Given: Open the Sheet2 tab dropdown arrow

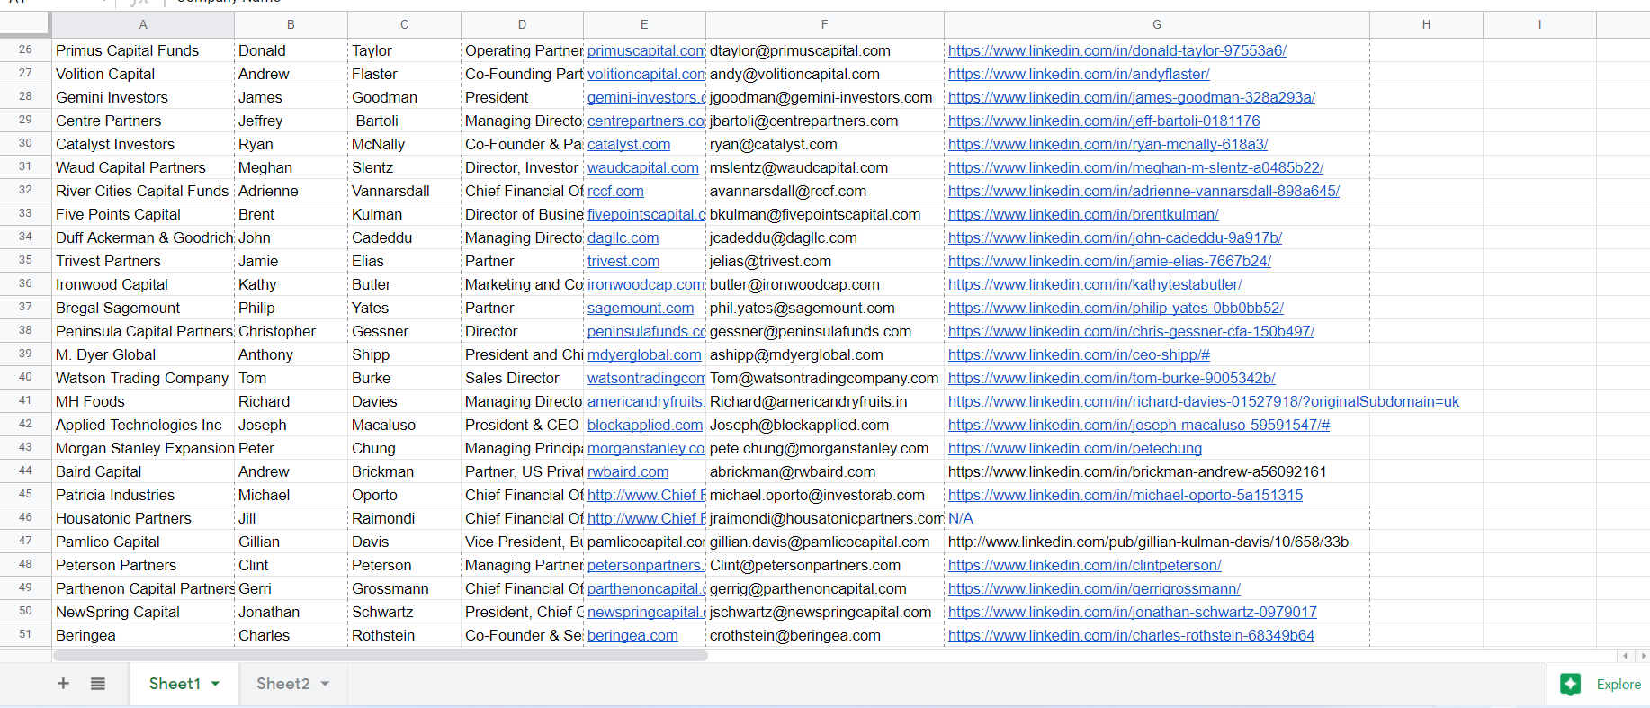Looking at the screenshot, I should (325, 684).
